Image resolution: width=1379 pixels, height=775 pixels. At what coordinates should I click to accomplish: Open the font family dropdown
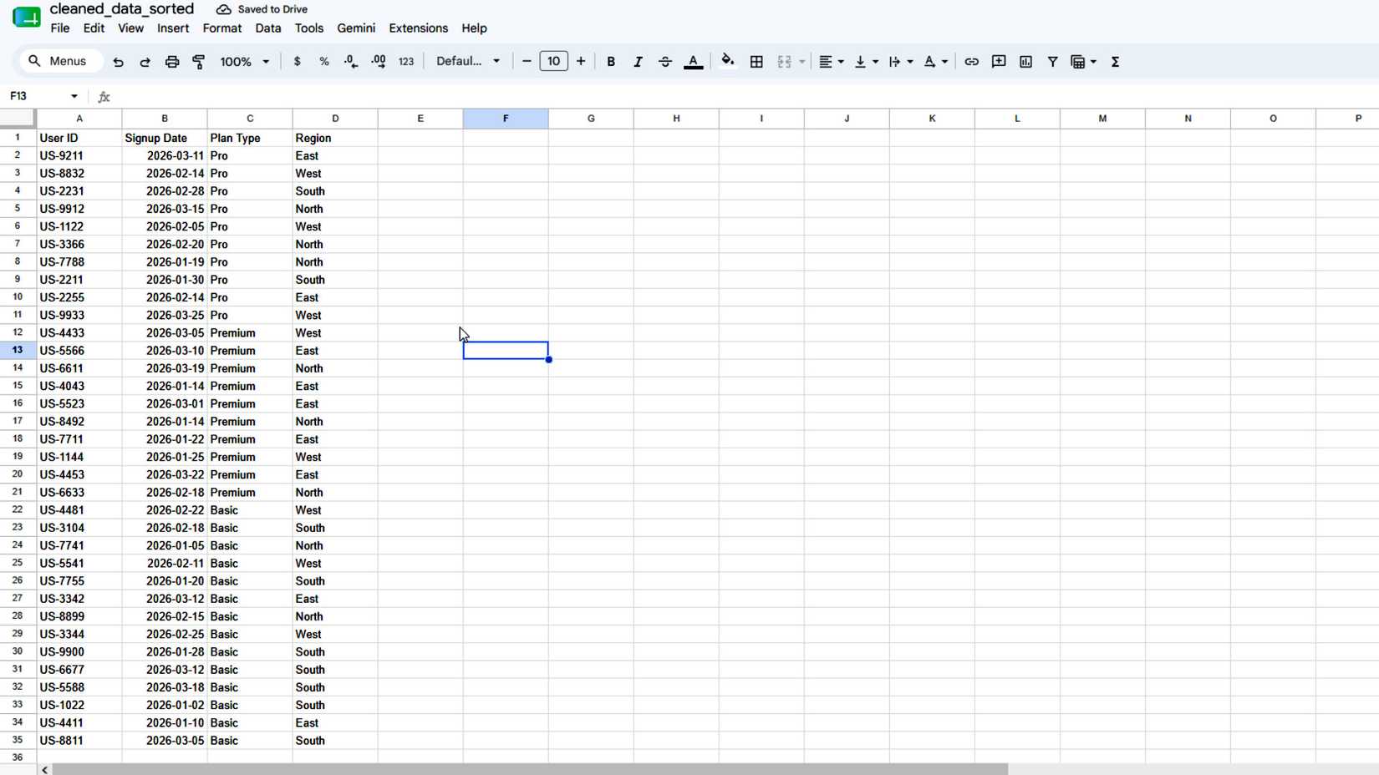coord(468,62)
